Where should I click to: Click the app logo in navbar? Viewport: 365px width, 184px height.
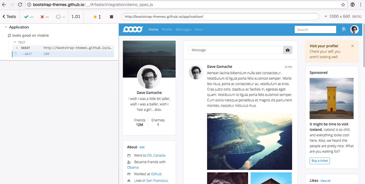pyautogui.click(x=133, y=29)
